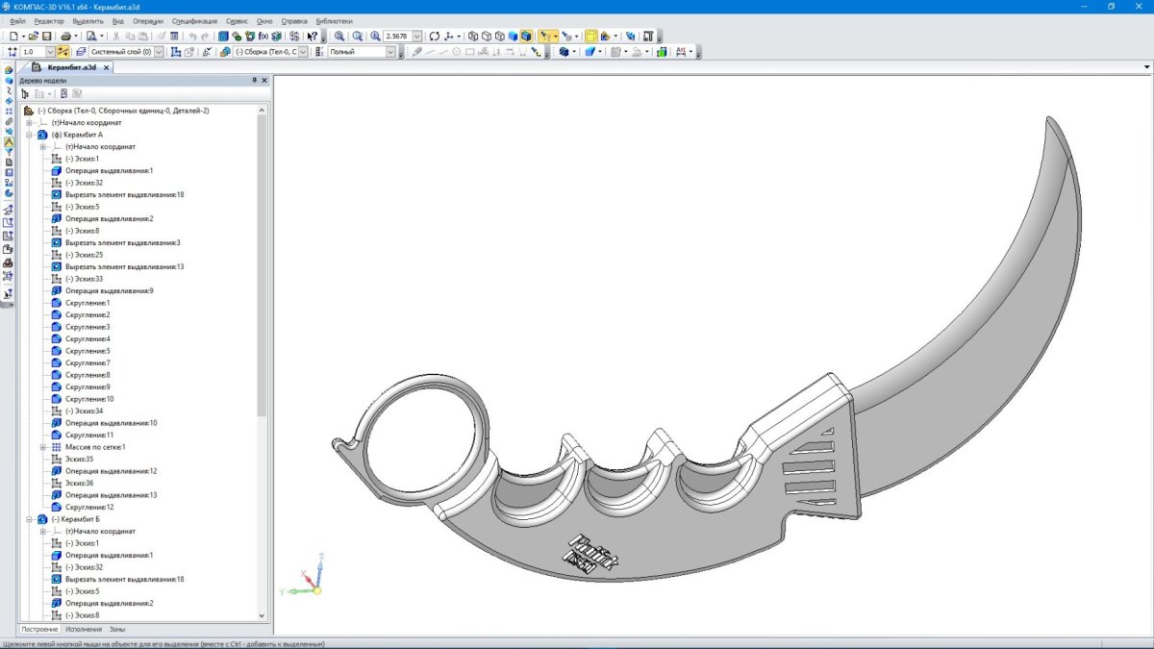Toggle perspective projection button
1154x649 pixels.
tap(590, 36)
